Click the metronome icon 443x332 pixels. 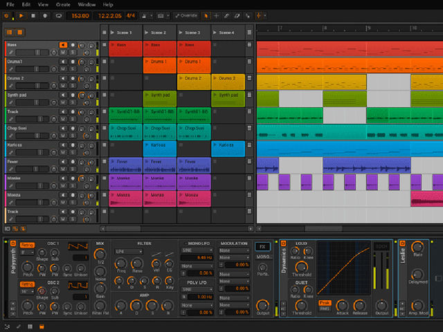[144, 16]
